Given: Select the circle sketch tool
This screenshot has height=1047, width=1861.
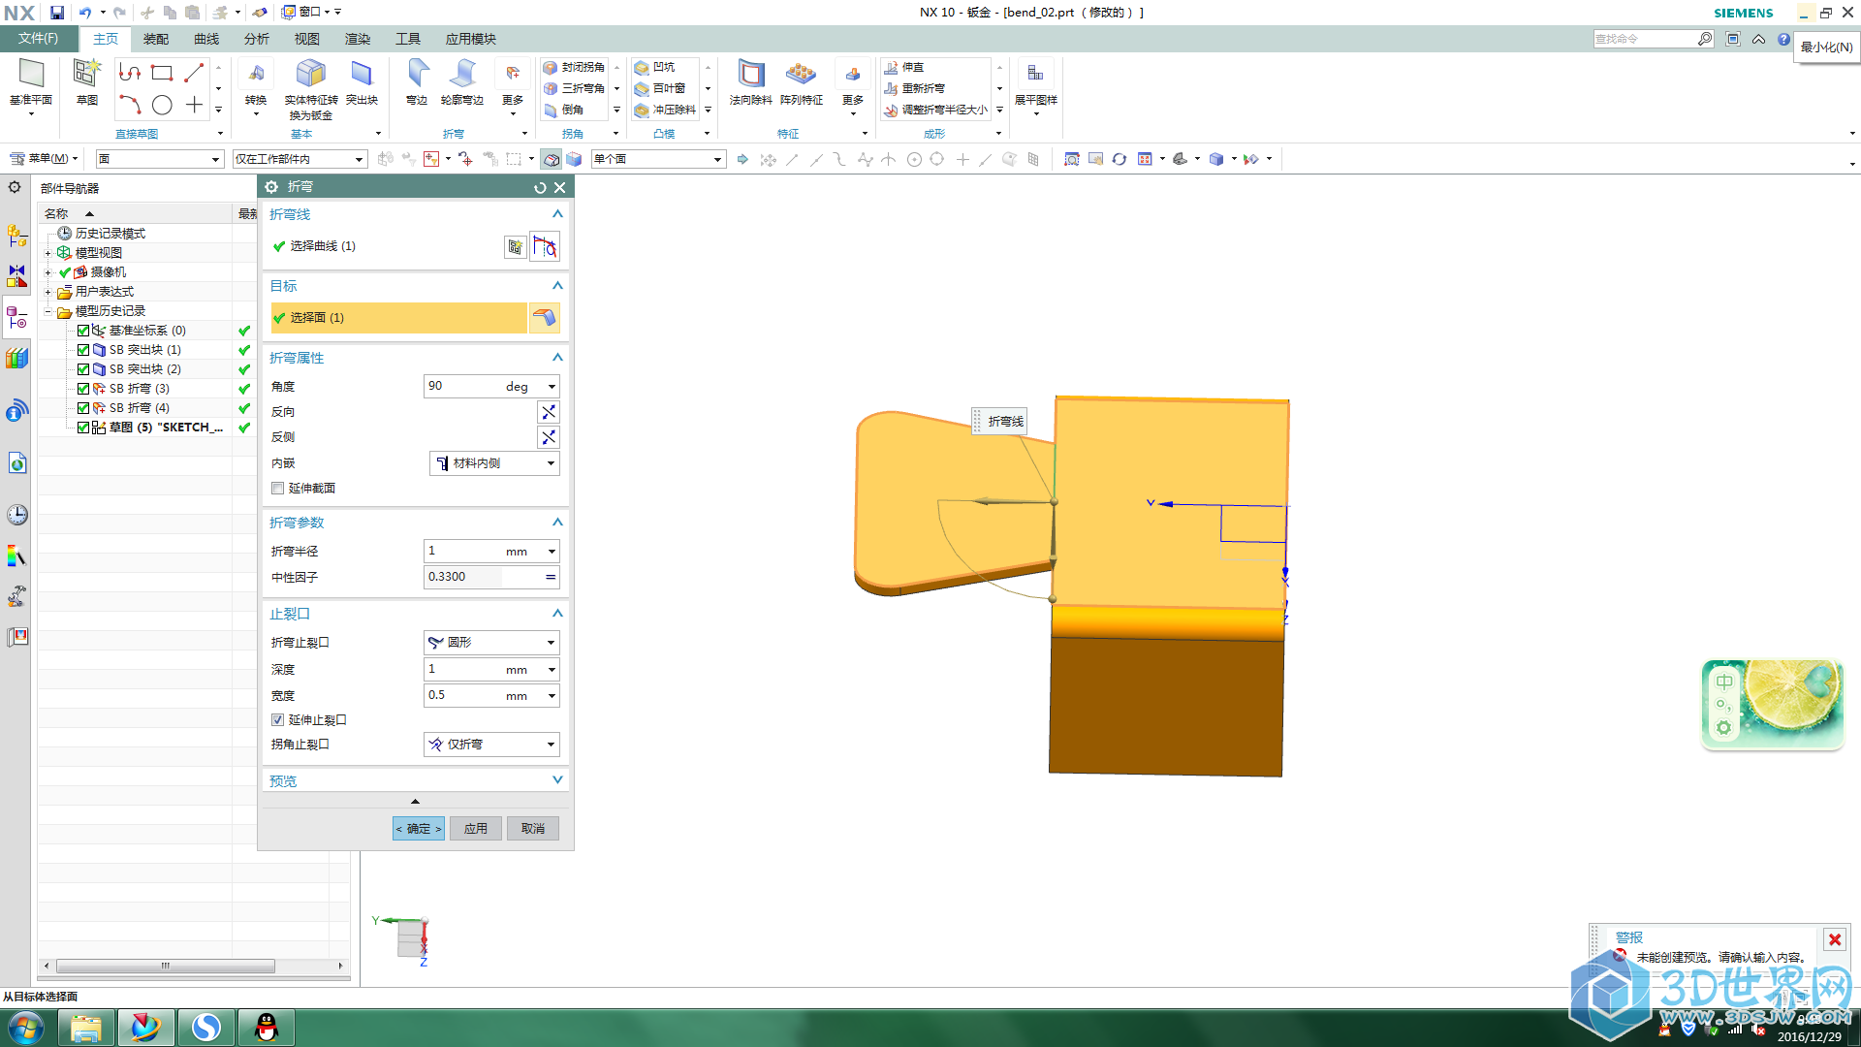Looking at the screenshot, I should pos(162,105).
